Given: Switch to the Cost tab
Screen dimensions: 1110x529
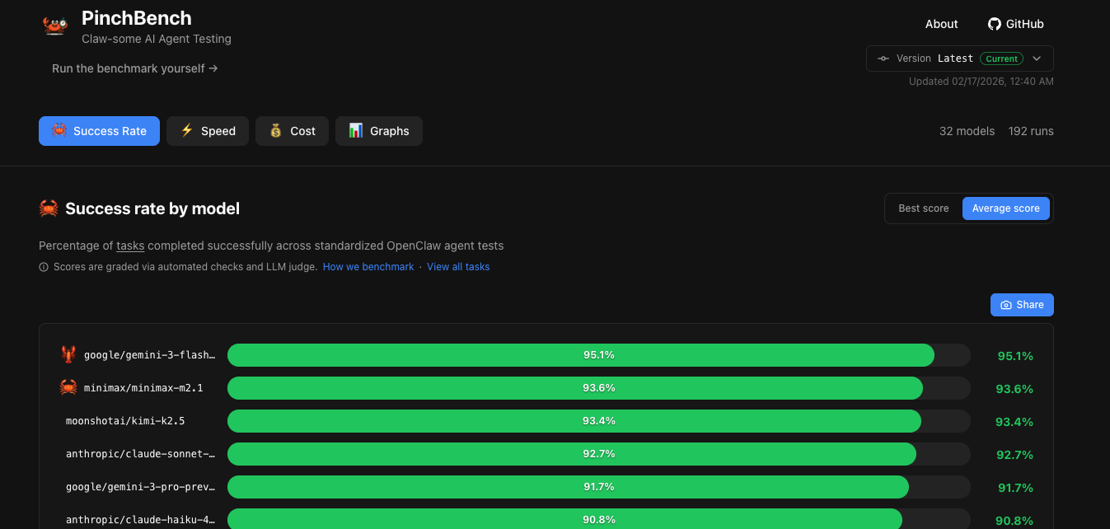Looking at the screenshot, I should coord(292,131).
